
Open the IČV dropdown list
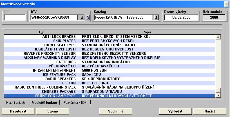point(82,17)
